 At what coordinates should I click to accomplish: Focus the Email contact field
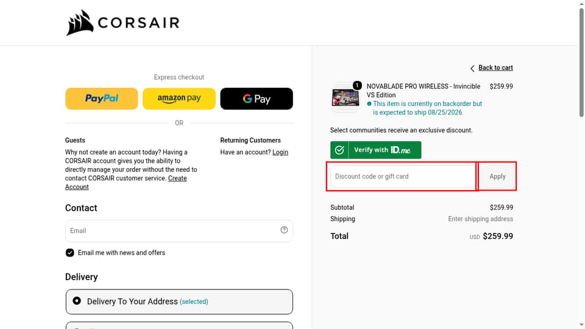(179, 231)
